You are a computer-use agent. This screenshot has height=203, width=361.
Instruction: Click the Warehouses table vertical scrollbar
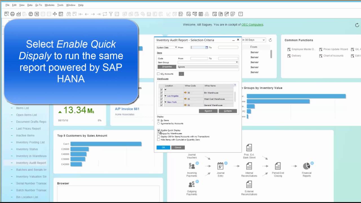[x=235, y=96]
